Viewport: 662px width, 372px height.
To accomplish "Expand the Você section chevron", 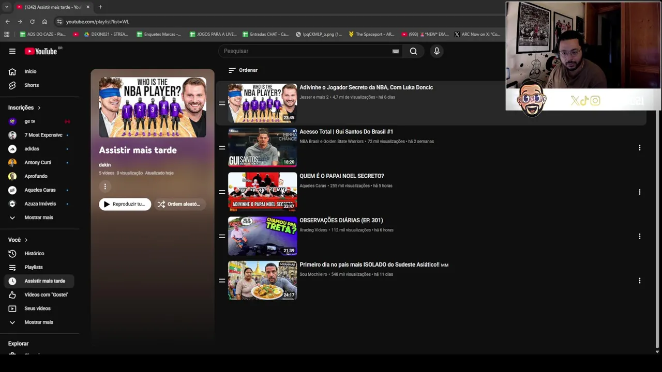I will click(x=26, y=240).
